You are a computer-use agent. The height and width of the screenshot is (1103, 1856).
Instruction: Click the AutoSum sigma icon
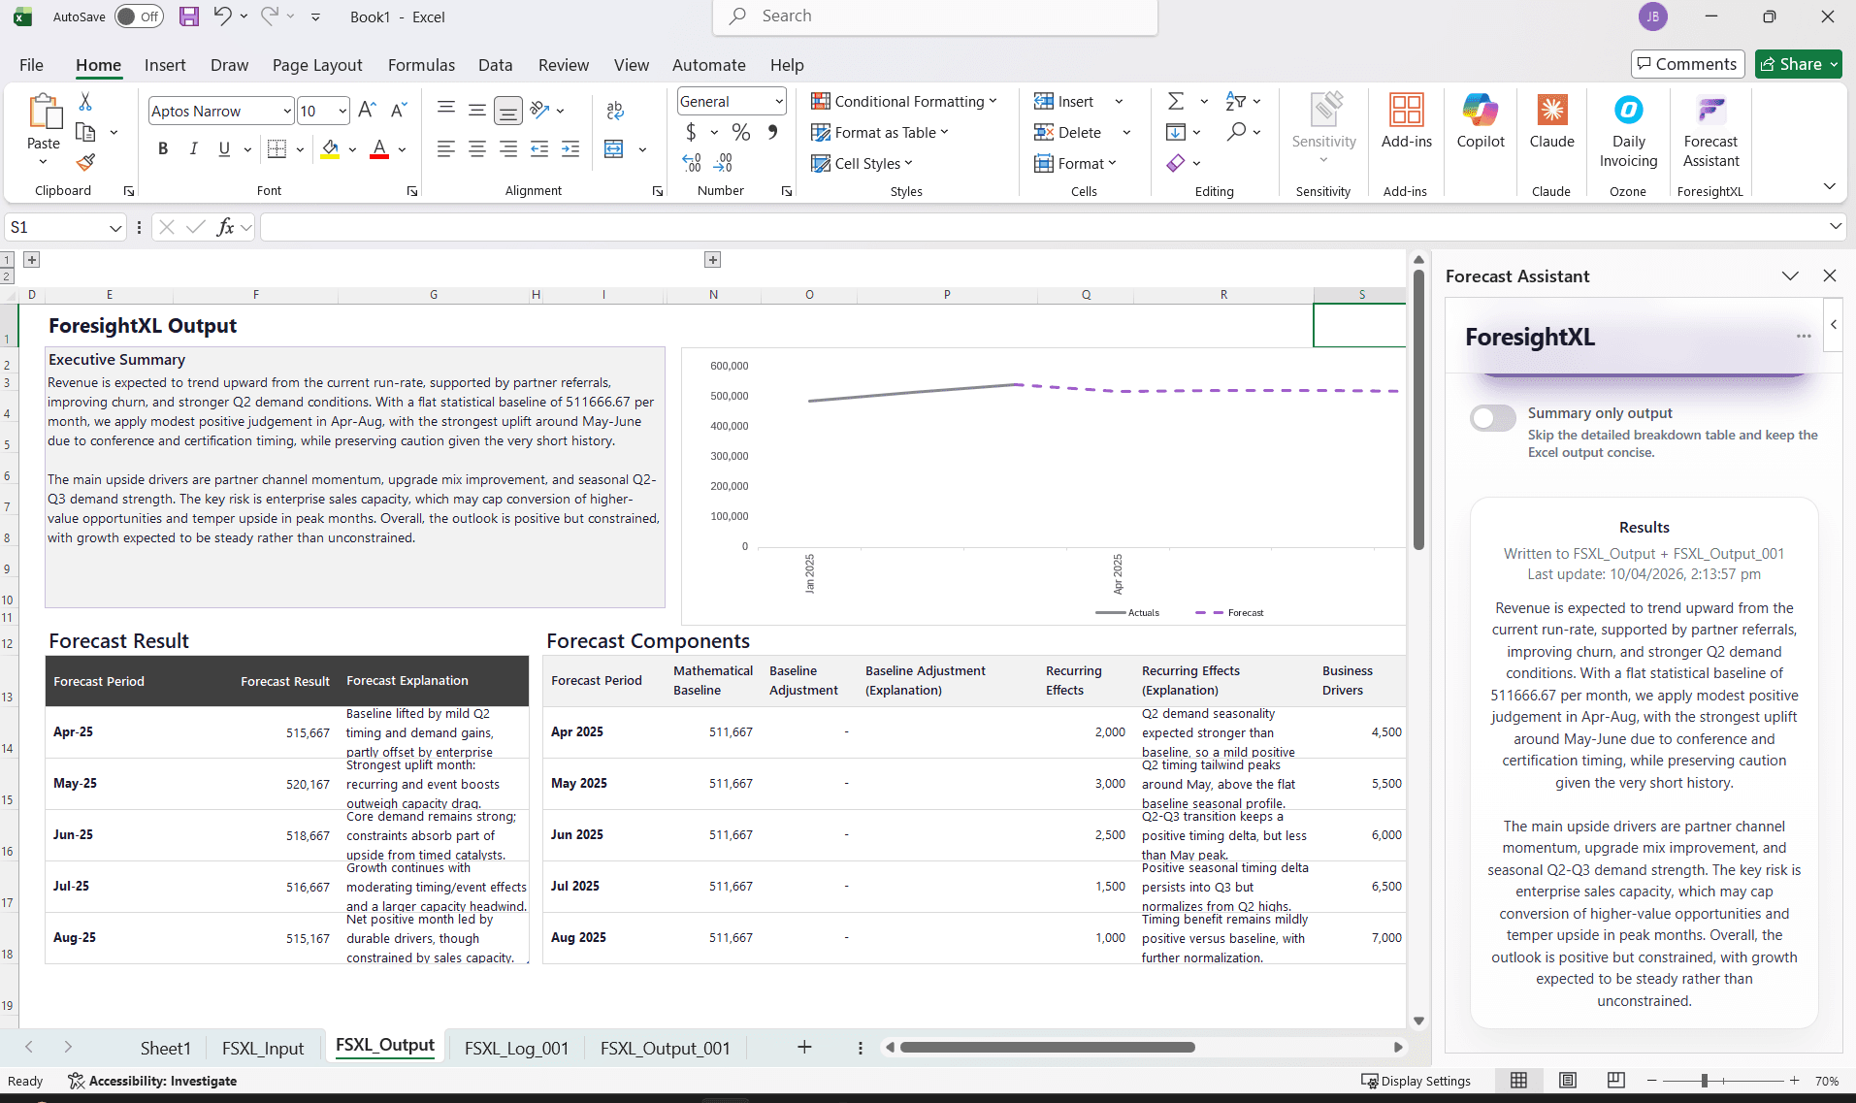click(1175, 101)
